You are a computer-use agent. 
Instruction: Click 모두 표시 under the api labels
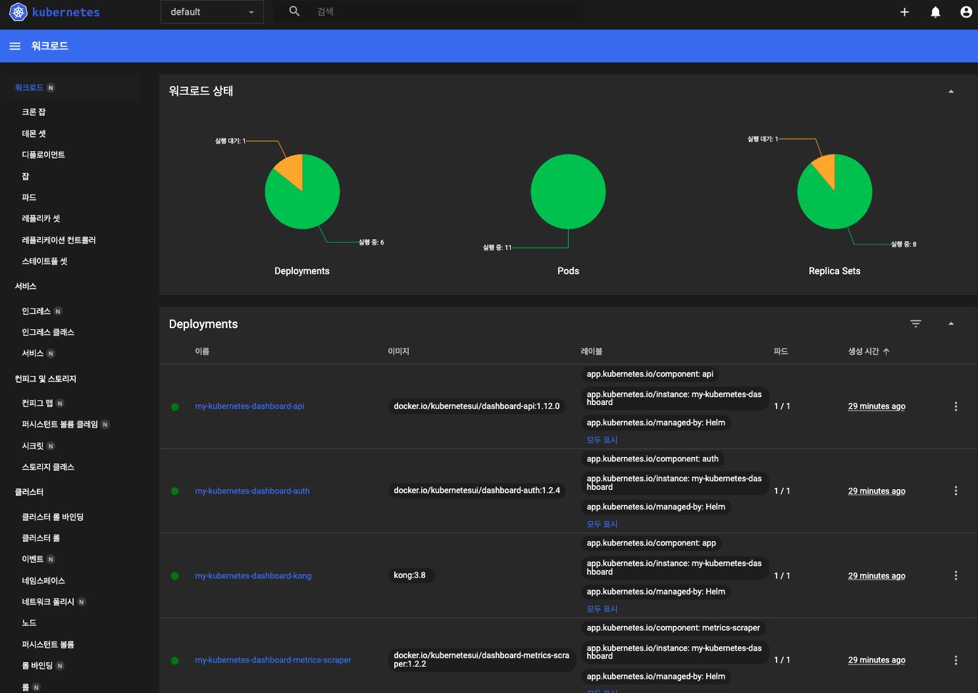602,440
